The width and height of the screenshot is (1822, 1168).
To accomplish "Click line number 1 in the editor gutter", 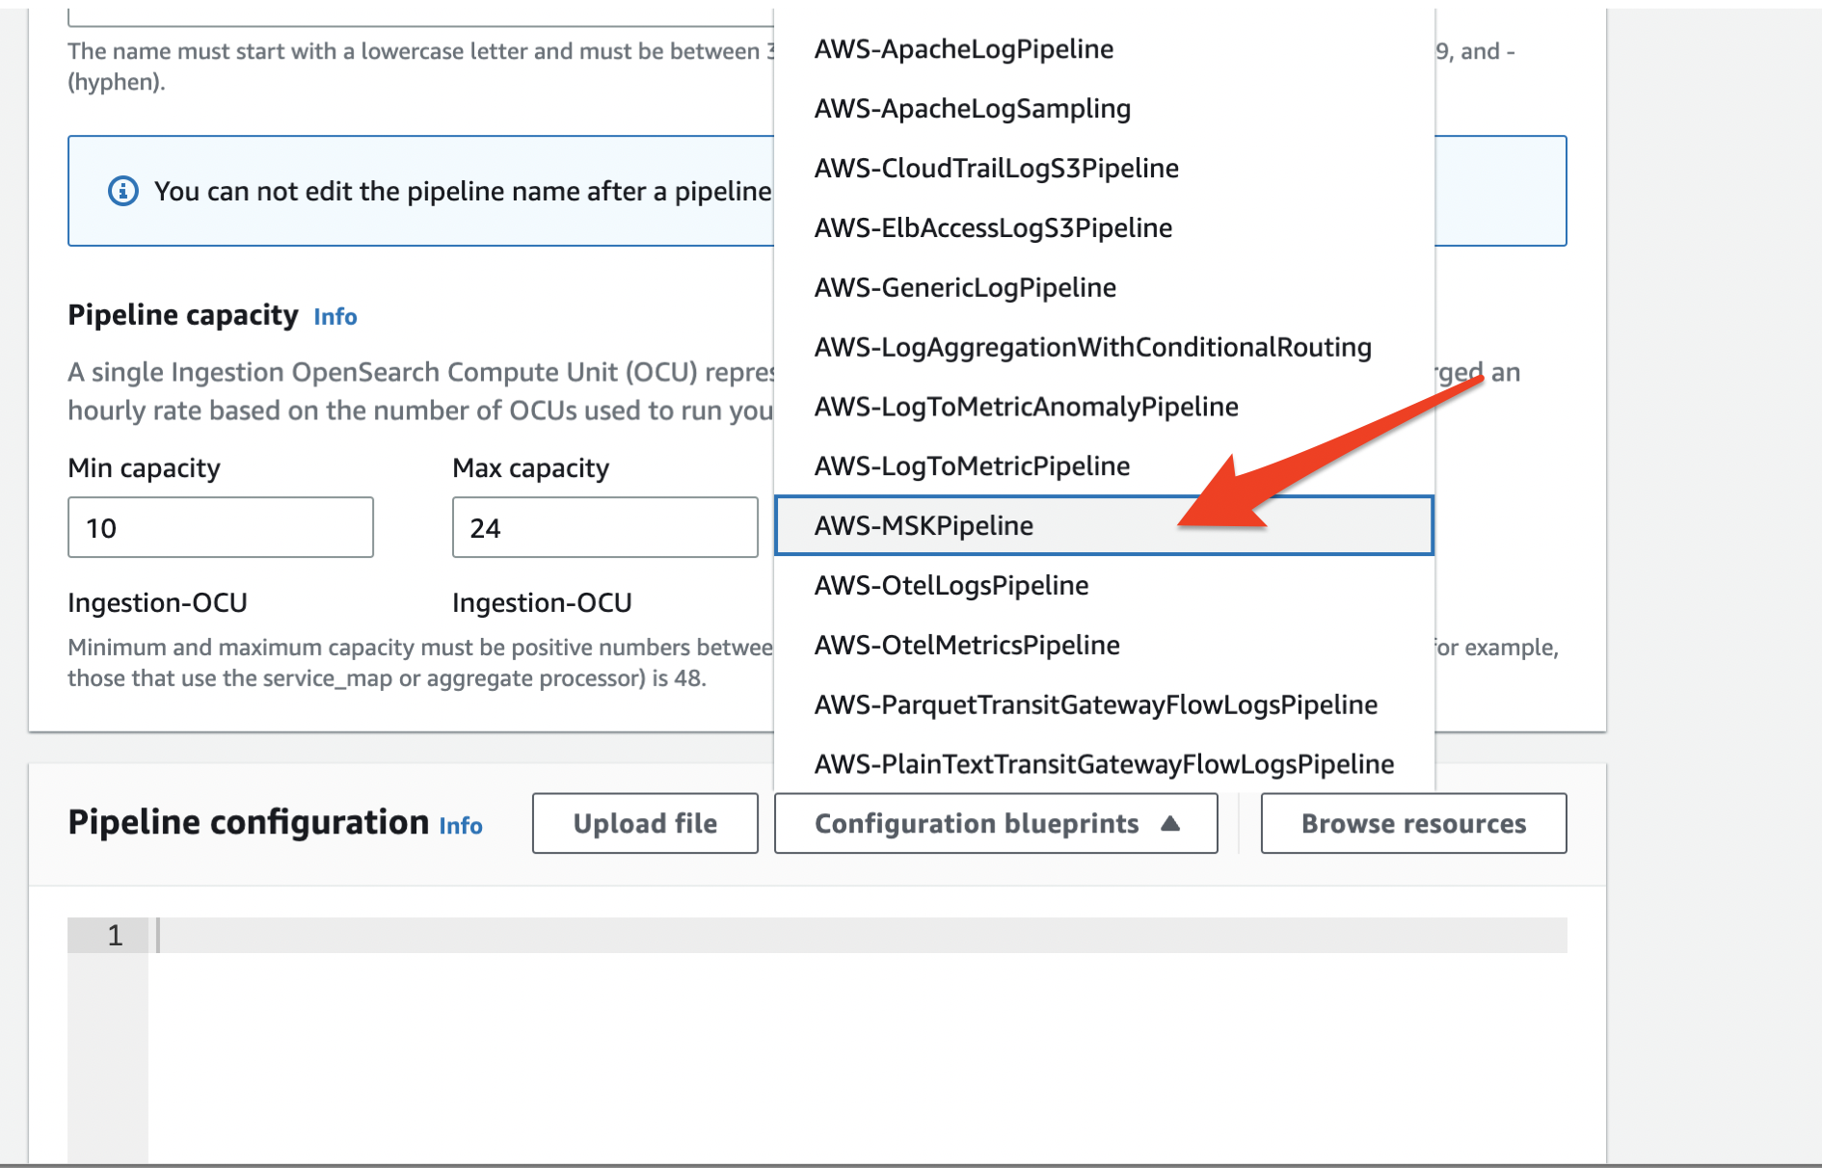I will [115, 935].
